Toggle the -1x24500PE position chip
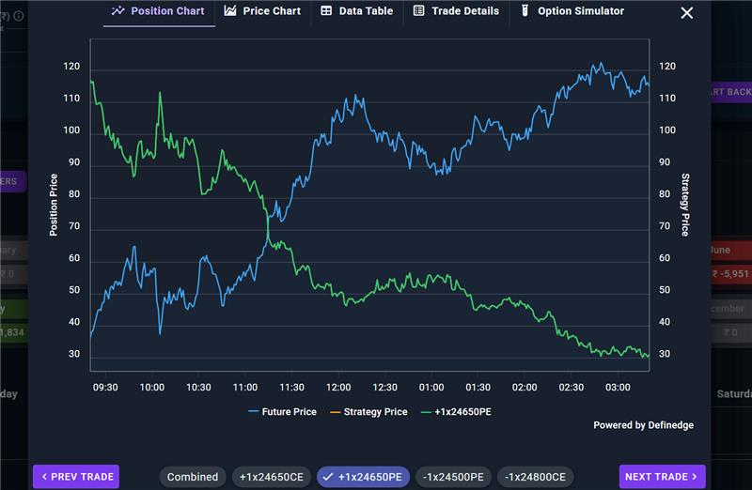The height and width of the screenshot is (490, 752). point(453,477)
